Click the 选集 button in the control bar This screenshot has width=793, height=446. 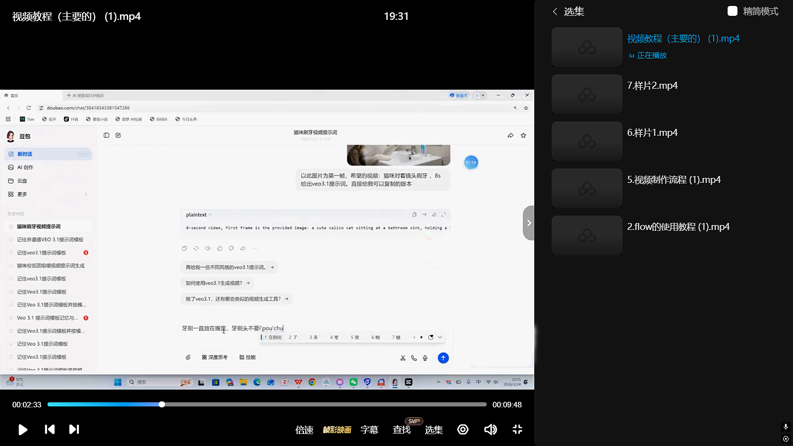click(434, 430)
